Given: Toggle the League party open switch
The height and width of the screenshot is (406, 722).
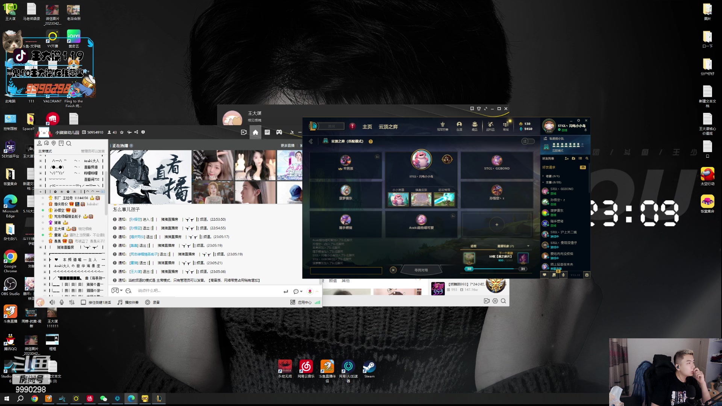Looking at the screenshot, I should [528, 141].
